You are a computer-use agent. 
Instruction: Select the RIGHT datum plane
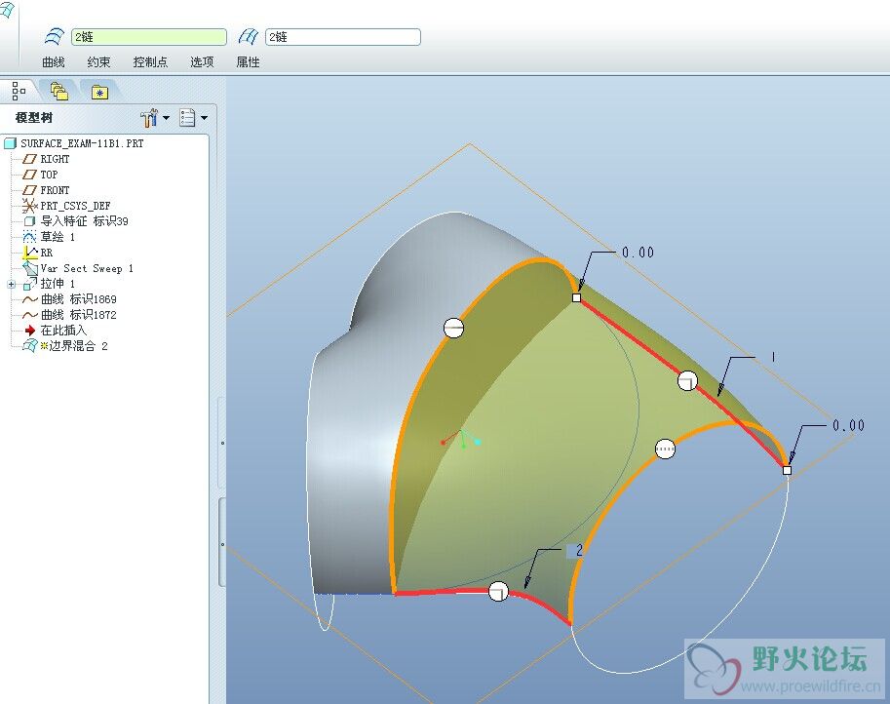(55, 159)
